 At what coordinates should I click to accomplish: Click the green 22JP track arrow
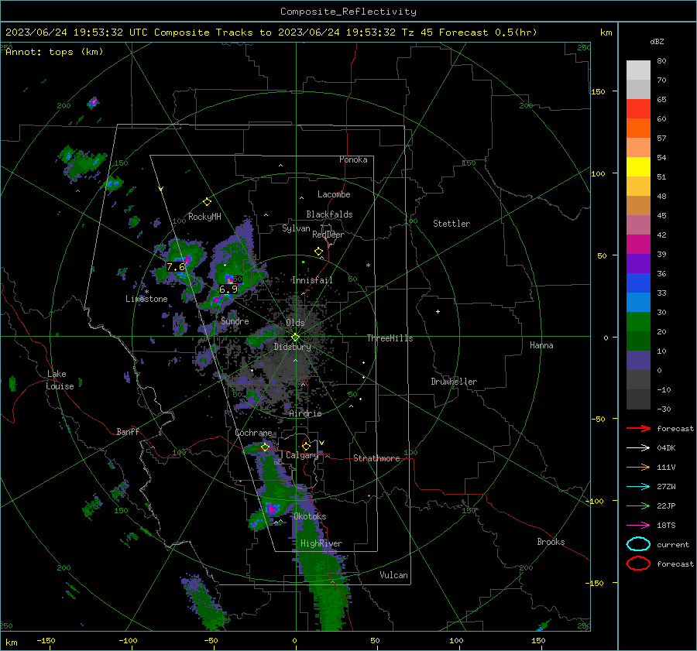pyautogui.click(x=638, y=505)
